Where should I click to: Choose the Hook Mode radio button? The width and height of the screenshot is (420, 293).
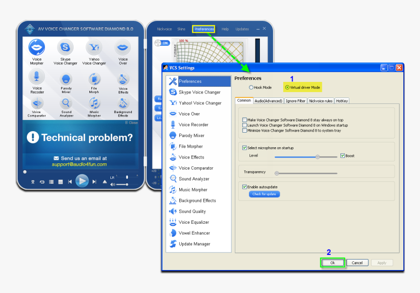pos(251,87)
